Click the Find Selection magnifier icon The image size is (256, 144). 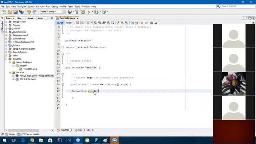point(95,23)
